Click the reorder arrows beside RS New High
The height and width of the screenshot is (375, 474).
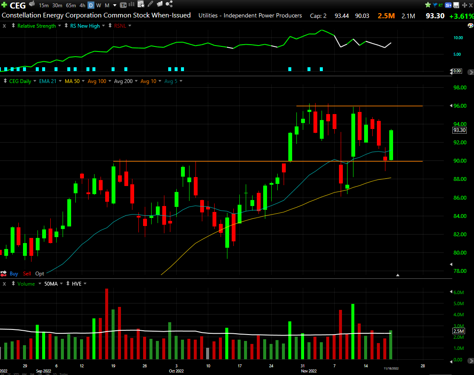(66, 26)
